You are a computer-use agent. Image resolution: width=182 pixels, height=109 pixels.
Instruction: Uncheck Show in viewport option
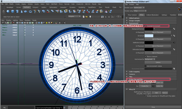145,56
